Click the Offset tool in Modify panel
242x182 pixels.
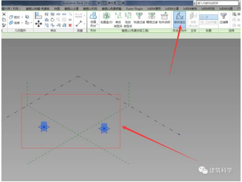tap(47, 20)
